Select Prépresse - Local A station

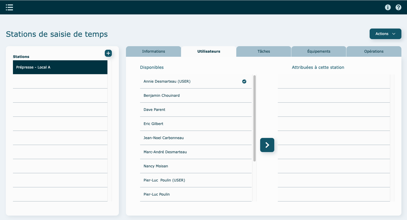[60, 67]
